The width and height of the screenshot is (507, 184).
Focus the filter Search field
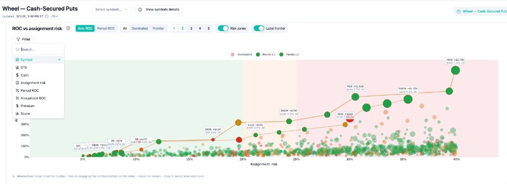[x=38, y=50]
